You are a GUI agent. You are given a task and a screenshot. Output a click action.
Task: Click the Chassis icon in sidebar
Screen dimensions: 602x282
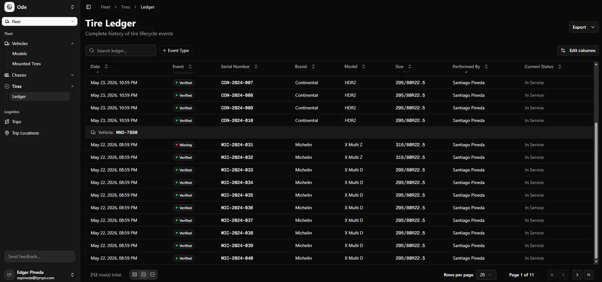(x=7, y=75)
